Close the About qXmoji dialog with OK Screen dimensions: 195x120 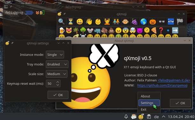click(180, 103)
